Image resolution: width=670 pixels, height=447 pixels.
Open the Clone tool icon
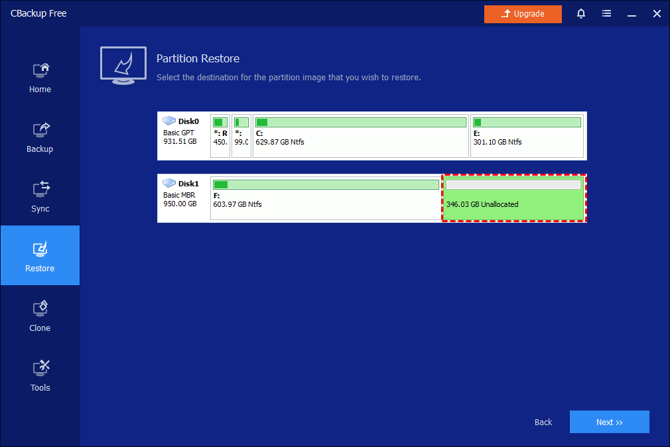click(40, 308)
